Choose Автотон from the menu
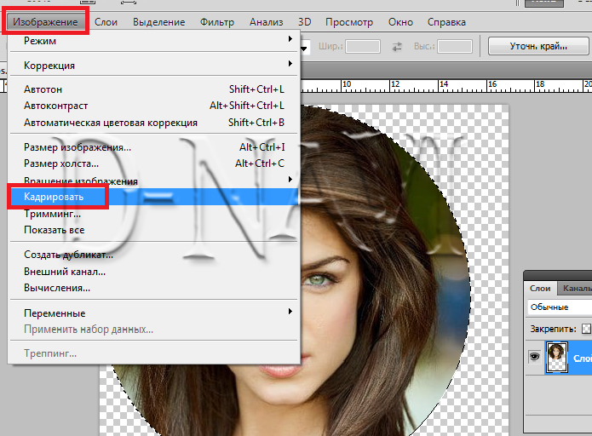Screen dimensions: 592x436 pyautogui.click(x=154, y=89)
